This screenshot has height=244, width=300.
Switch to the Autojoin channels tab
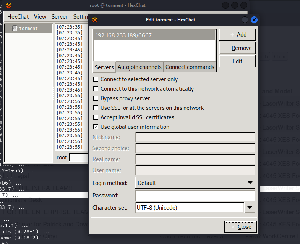[x=139, y=67]
